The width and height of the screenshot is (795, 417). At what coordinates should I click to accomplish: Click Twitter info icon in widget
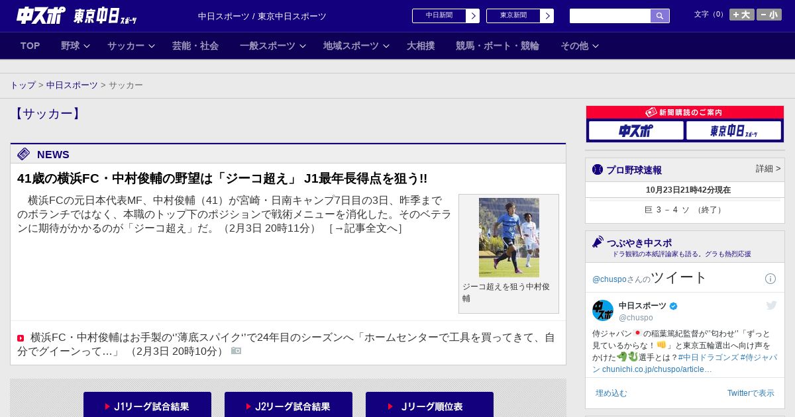(x=770, y=279)
